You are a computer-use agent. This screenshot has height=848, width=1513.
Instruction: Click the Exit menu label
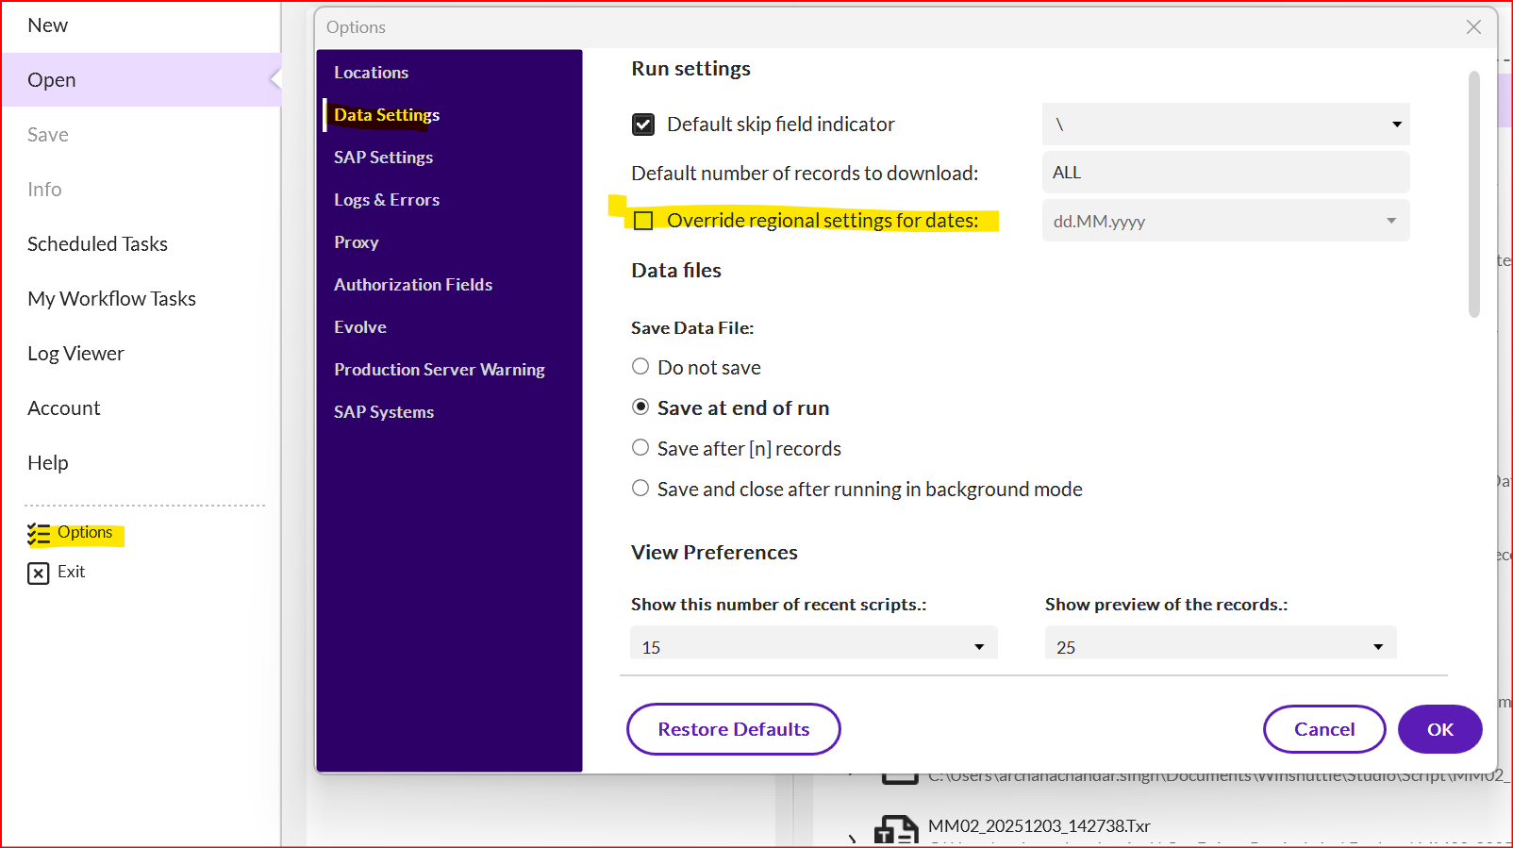(71, 572)
